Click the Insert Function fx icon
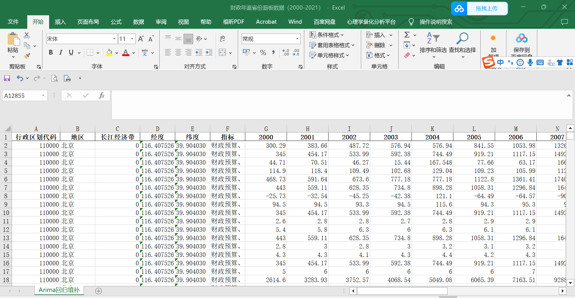Screen dimensions: 575x298 pyautogui.click(x=102, y=95)
